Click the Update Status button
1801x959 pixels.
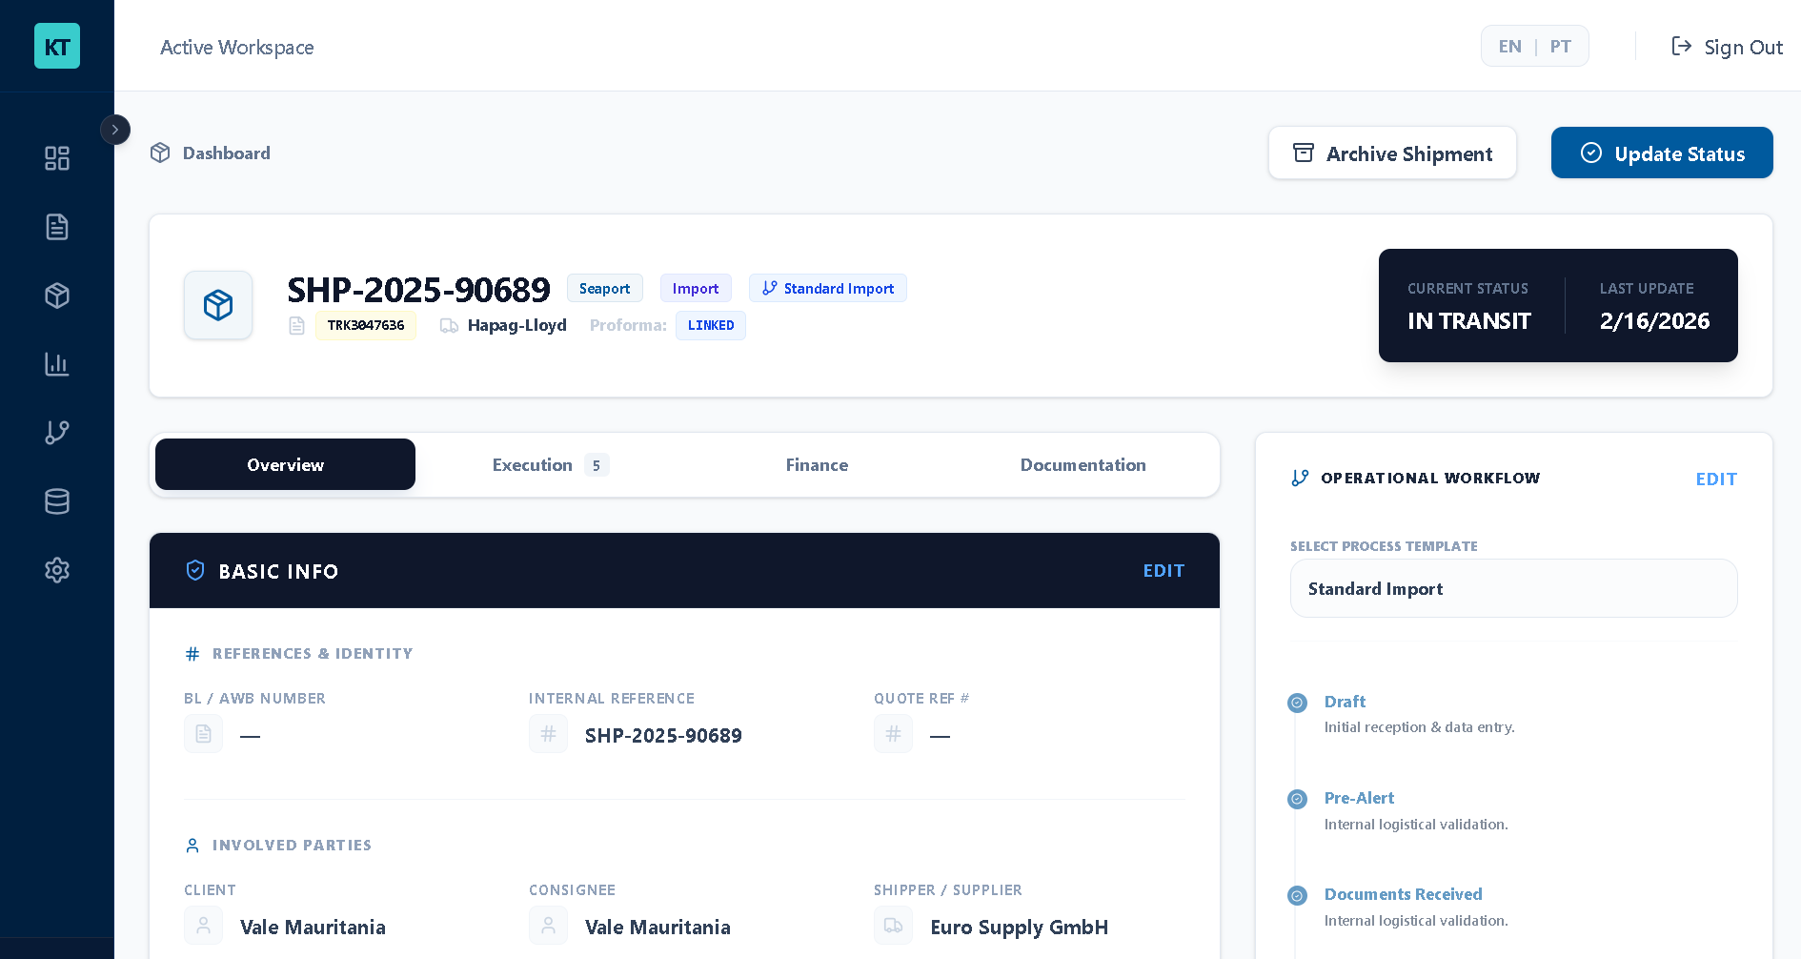point(1662,153)
